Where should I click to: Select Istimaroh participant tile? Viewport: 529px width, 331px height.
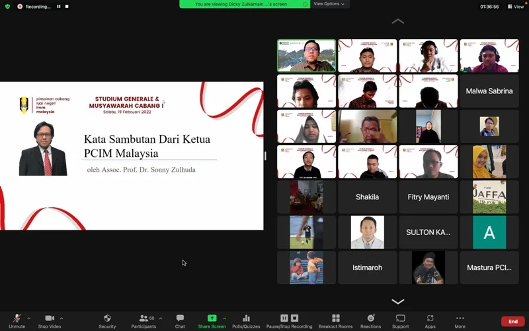click(367, 267)
